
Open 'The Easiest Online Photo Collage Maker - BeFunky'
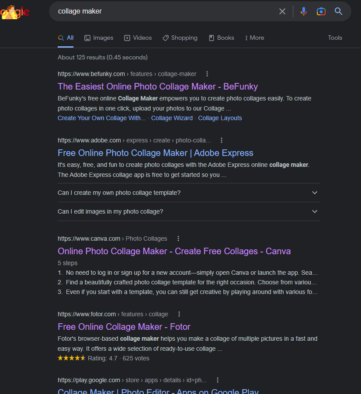(x=158, y=86)
